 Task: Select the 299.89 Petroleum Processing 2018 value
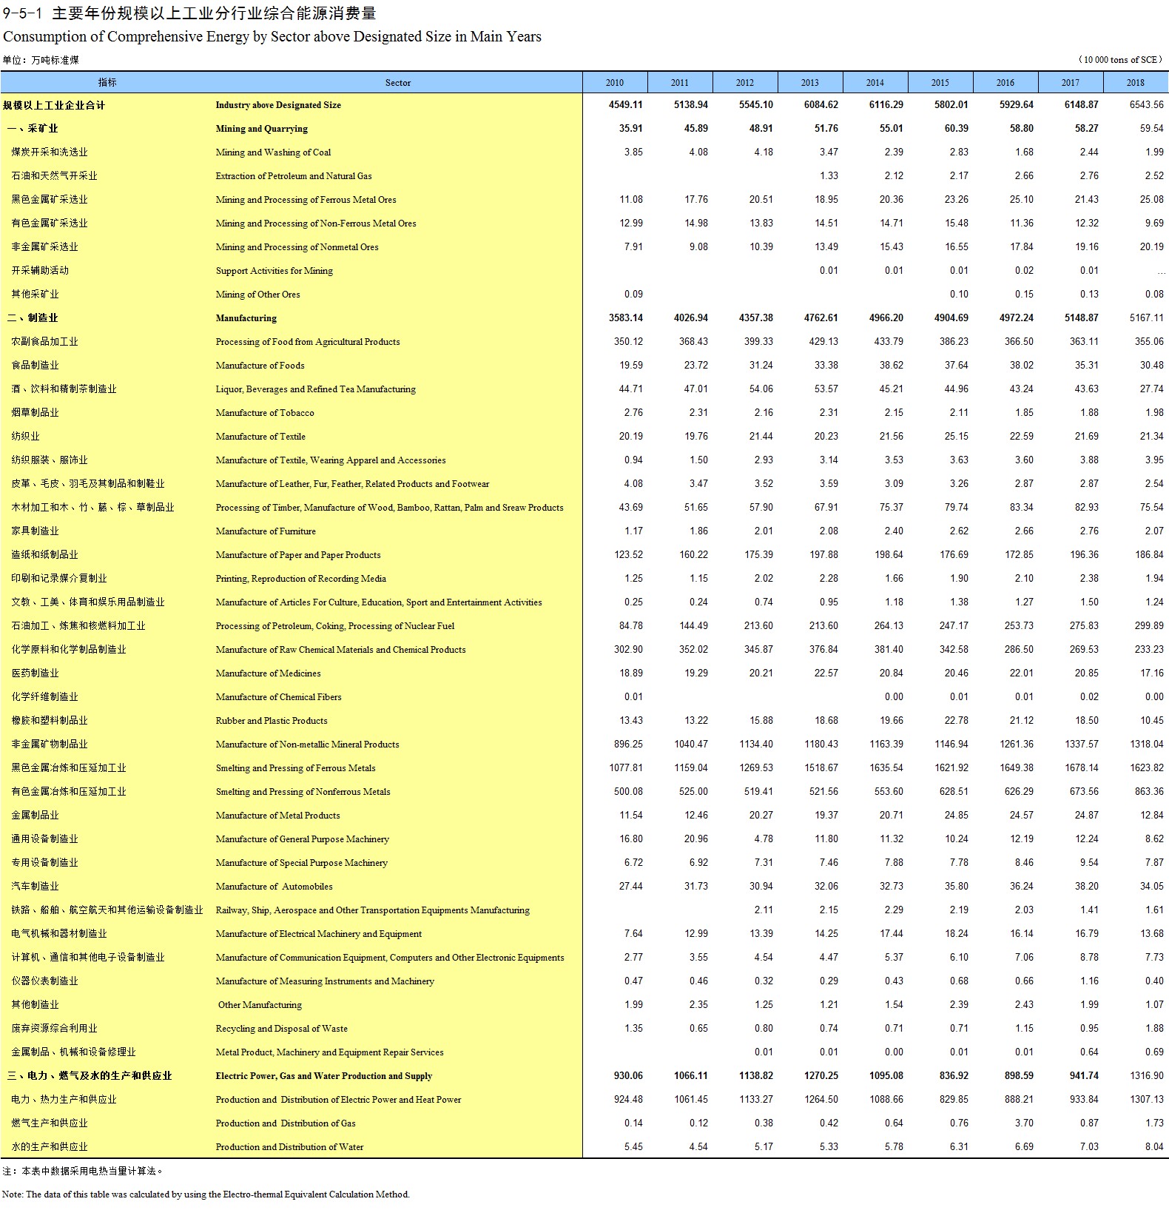tap(1149, 626)
